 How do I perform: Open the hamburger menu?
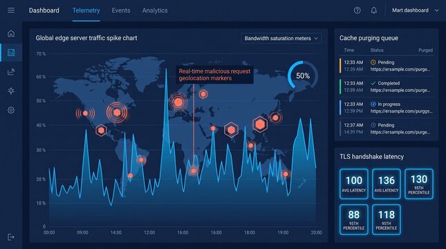(11, 10)
